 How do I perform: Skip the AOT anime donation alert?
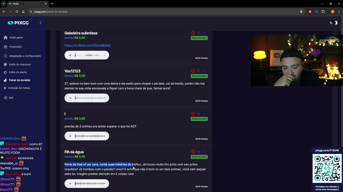(x=204, y=114)
